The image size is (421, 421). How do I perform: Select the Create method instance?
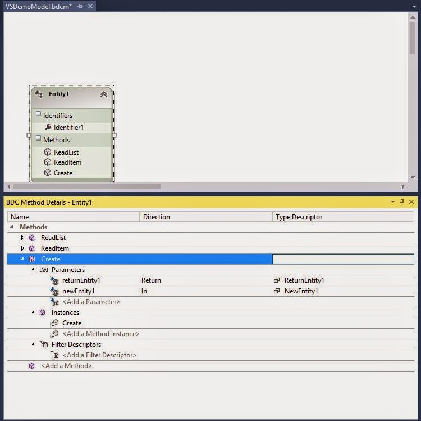[72, 323]
